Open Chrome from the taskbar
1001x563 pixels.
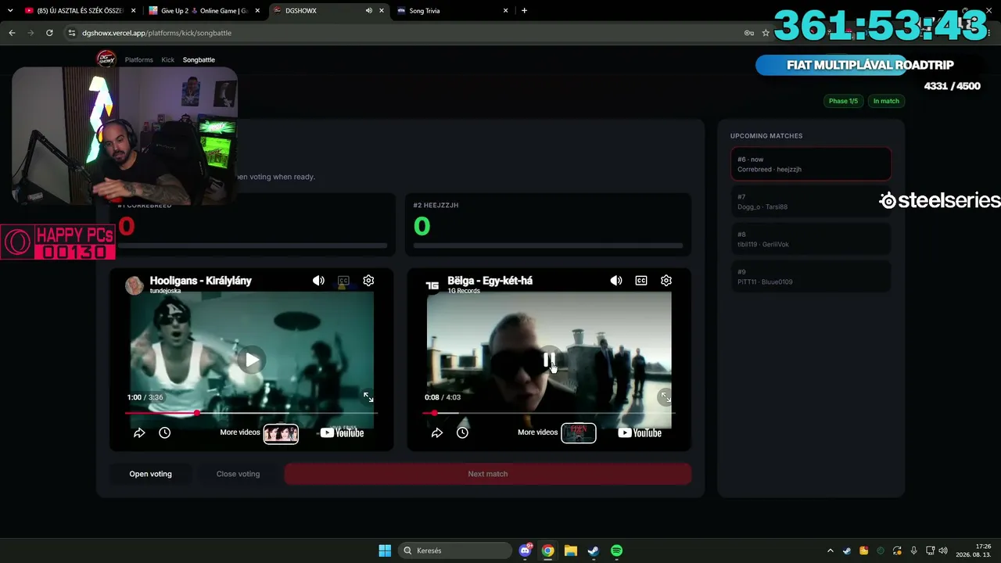(x=548, y=550)
